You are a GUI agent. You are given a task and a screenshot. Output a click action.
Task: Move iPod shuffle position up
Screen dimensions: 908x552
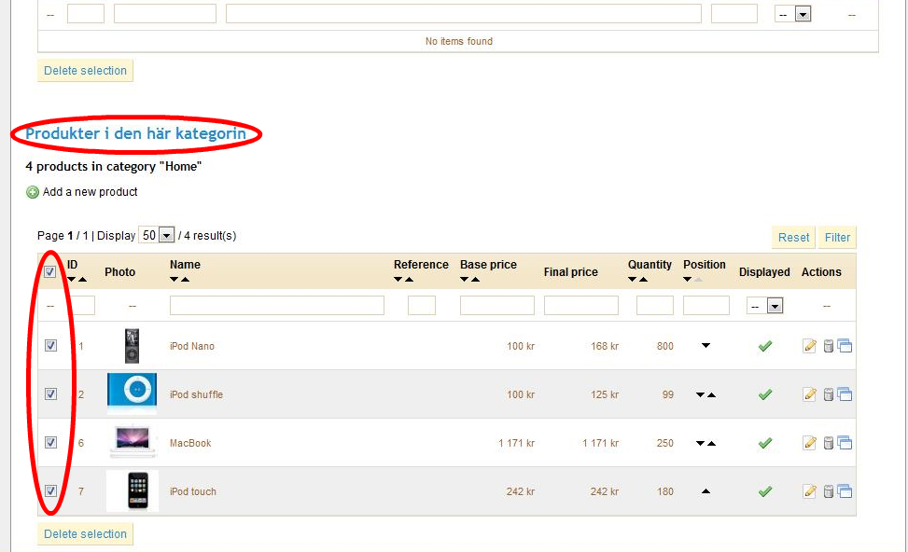[712, 394]
